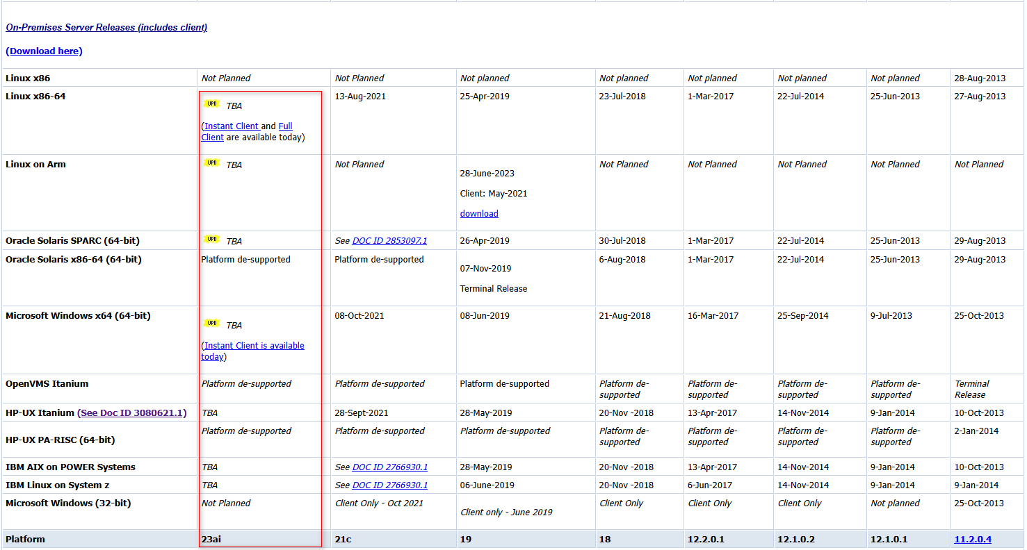The image size is (1027, 550).
Task: Click the 08-Jun-2019 date cell
Action: click(485, 316)
